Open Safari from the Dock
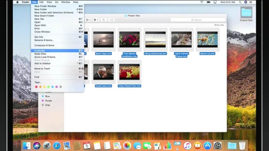 tap(57, 146)
